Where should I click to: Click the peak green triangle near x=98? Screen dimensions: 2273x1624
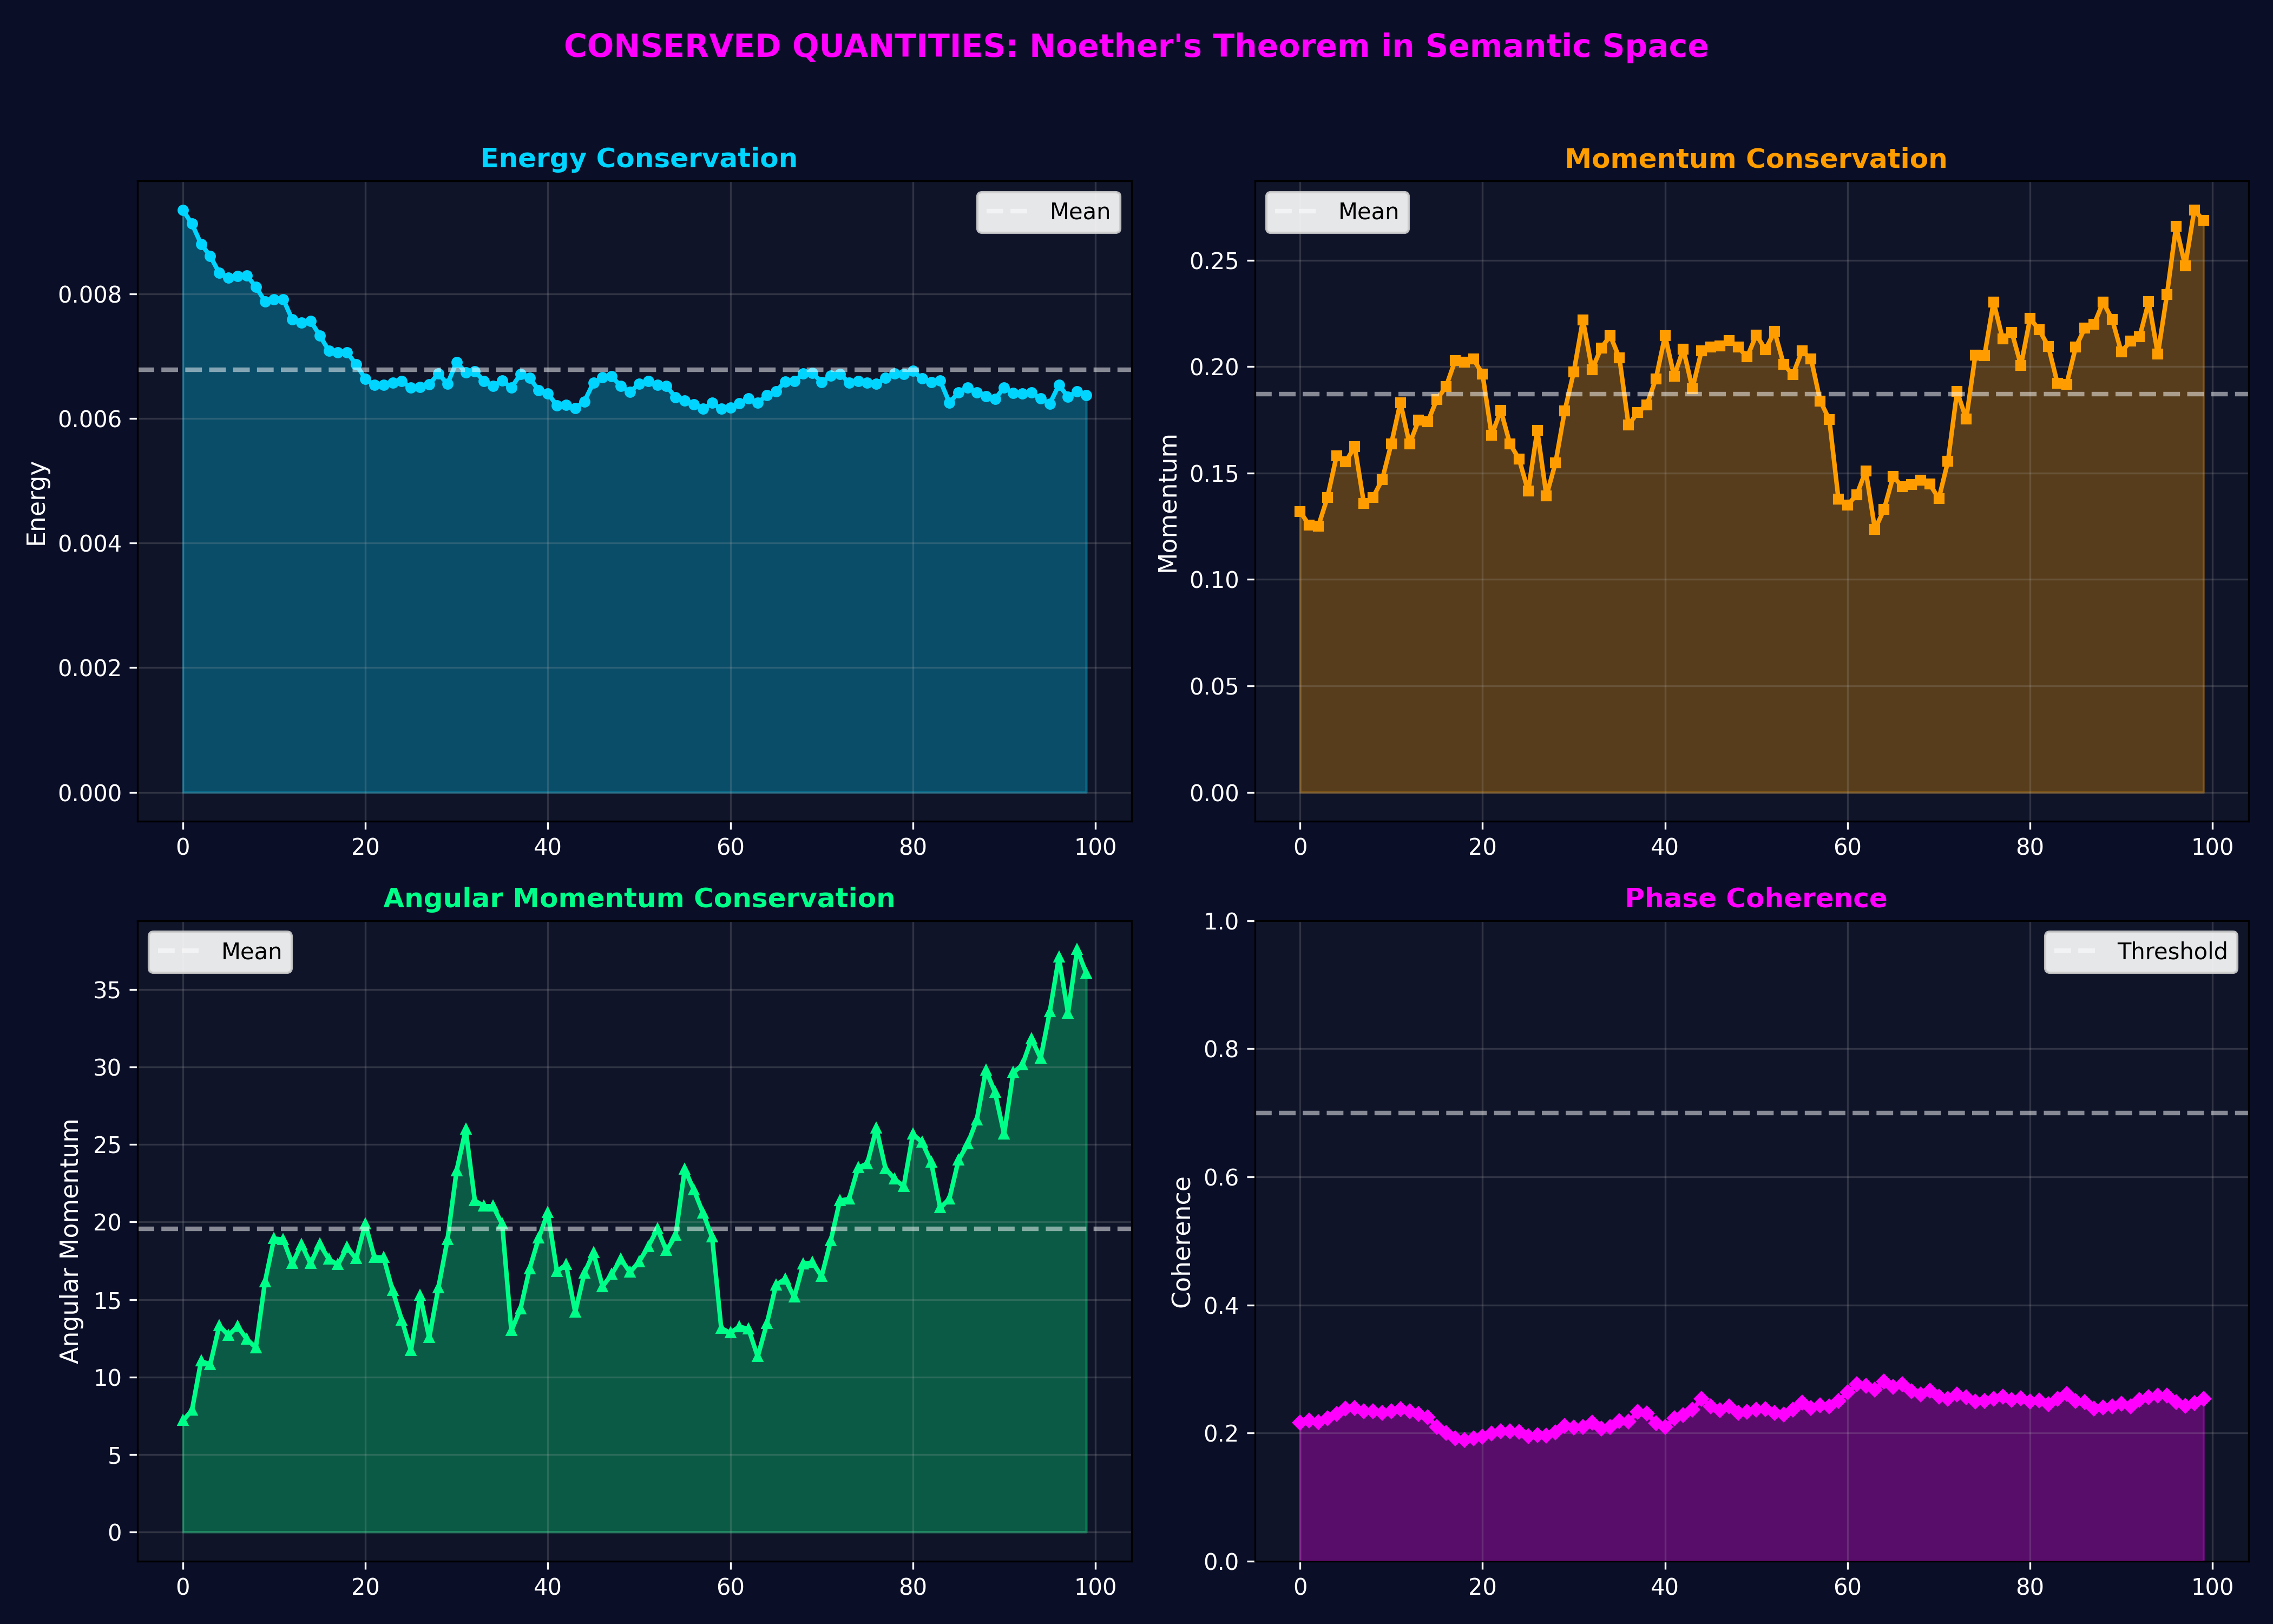tap(1076, 949)
